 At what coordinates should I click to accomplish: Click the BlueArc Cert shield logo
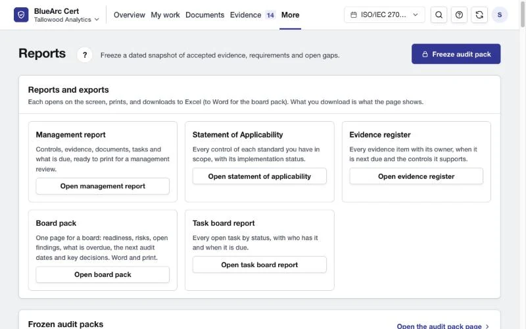click(21, 14)
